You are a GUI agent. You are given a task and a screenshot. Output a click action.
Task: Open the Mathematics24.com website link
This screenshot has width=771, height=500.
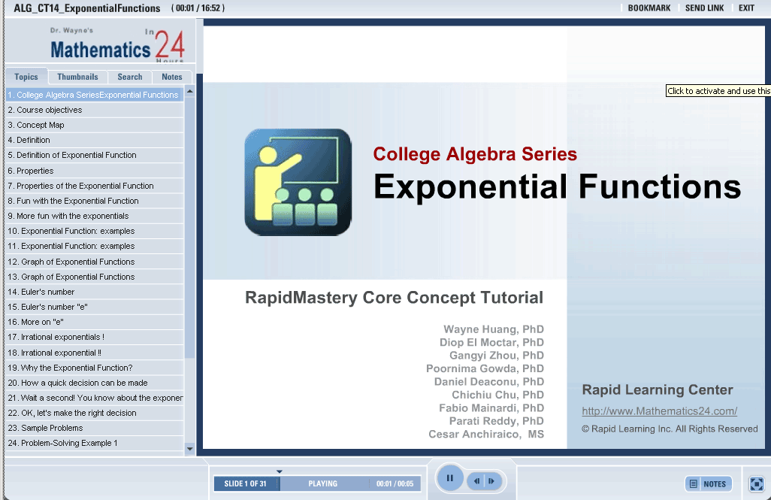click(659, 411)
